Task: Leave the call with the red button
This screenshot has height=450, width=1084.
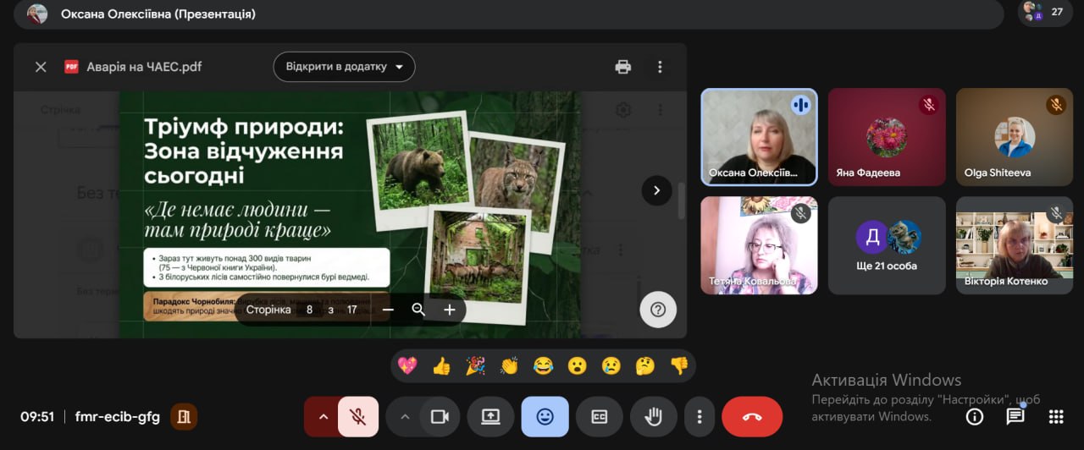Action: (x=751, y=416)
